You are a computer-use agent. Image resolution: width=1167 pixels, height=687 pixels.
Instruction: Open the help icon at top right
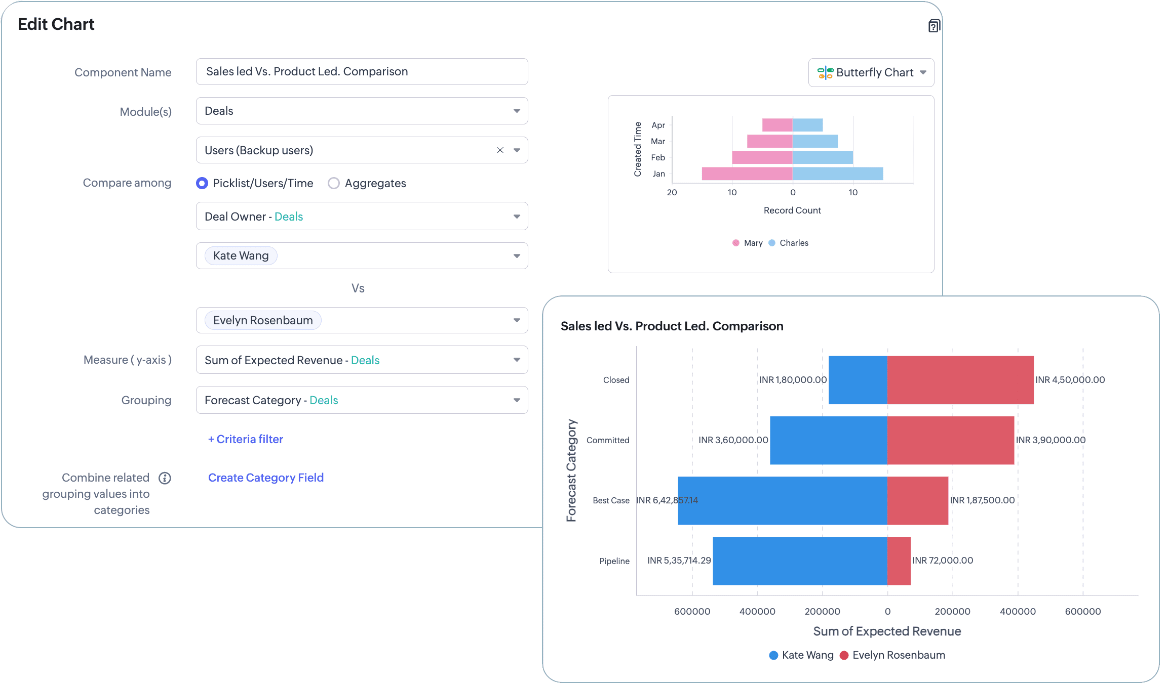[x=934, y=26]
